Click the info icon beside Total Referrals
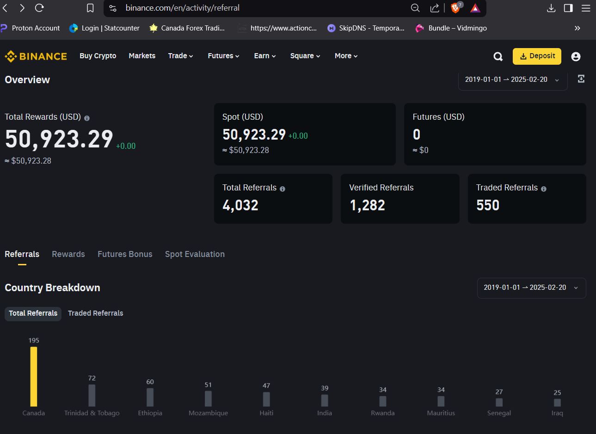The image size is (596, 434). tap(283, 189)
